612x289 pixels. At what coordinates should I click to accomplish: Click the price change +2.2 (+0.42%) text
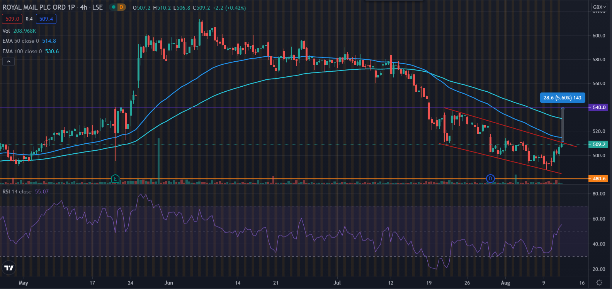229,8
